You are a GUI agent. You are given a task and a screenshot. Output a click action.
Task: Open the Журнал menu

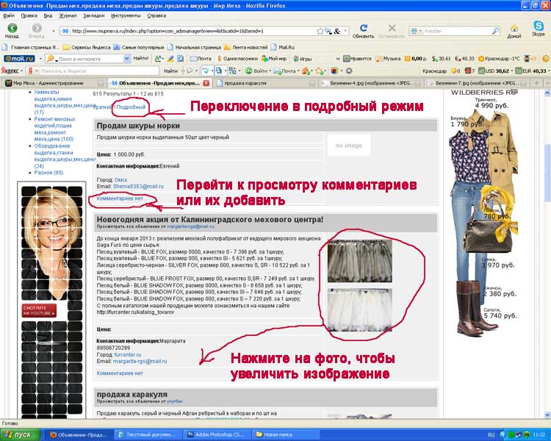click(x=68, y=16)
